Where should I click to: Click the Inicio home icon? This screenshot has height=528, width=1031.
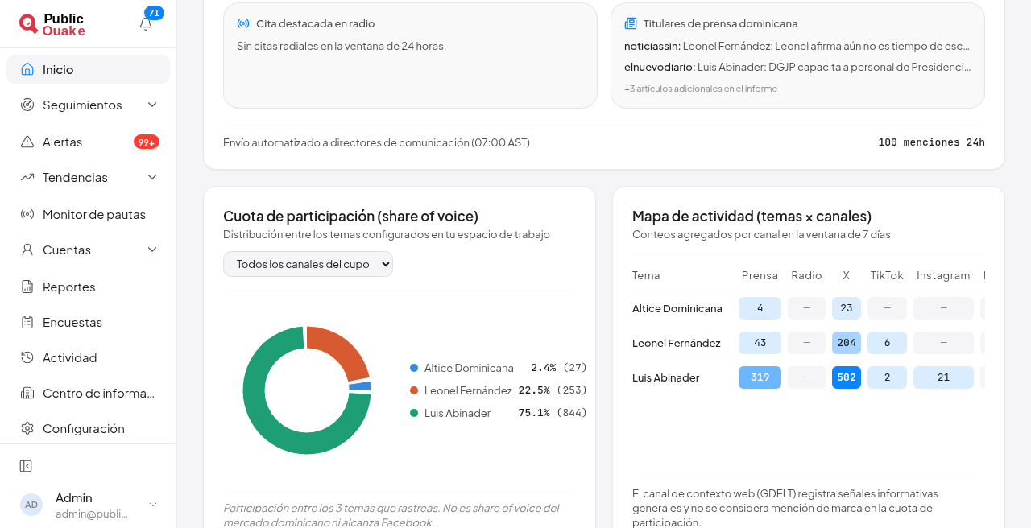tap(27, 69)
